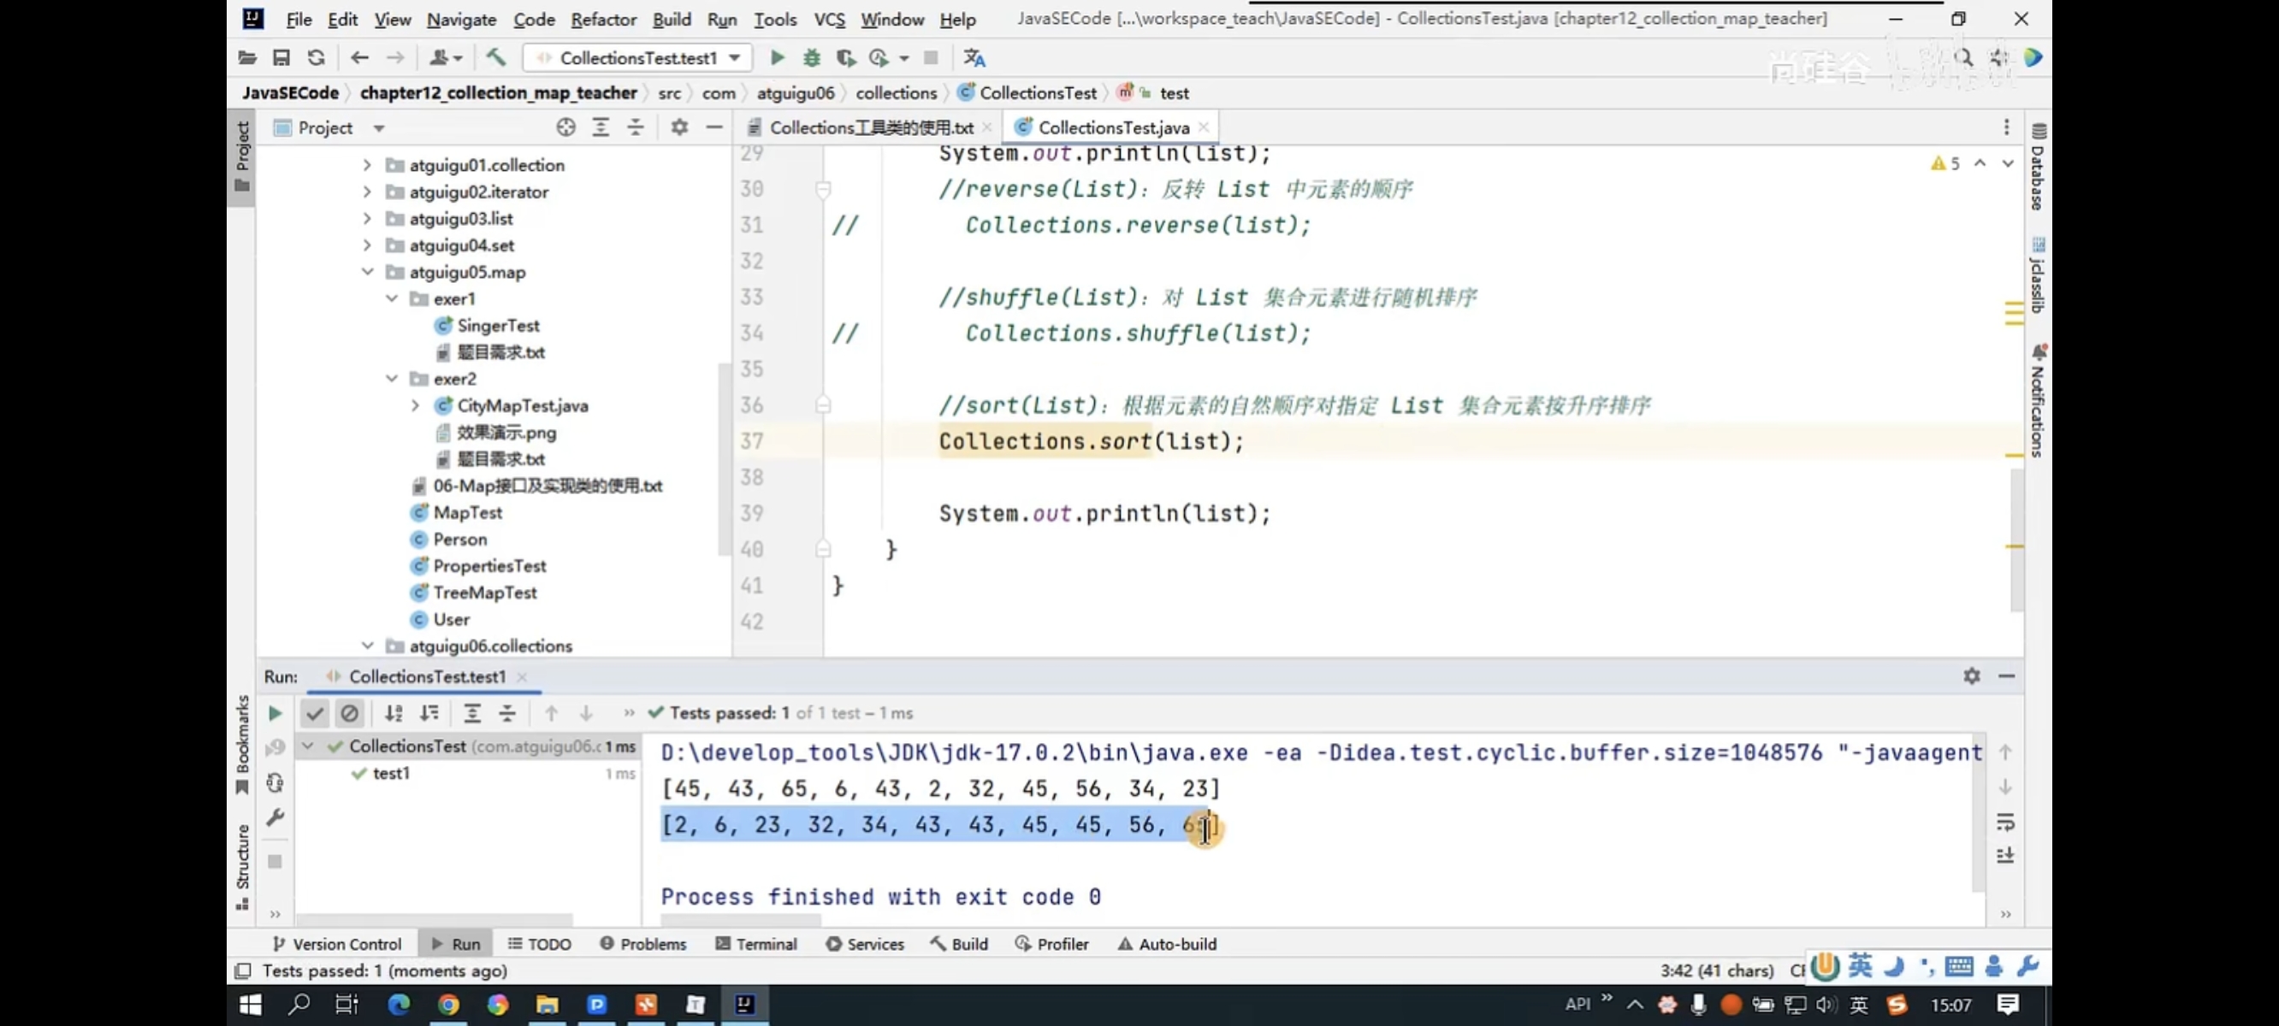The height and width of the screenshot is (1026, 2279).
Task: Open CollectionsTest.test1 run configuration dropdown
Action: coord(734,57)
